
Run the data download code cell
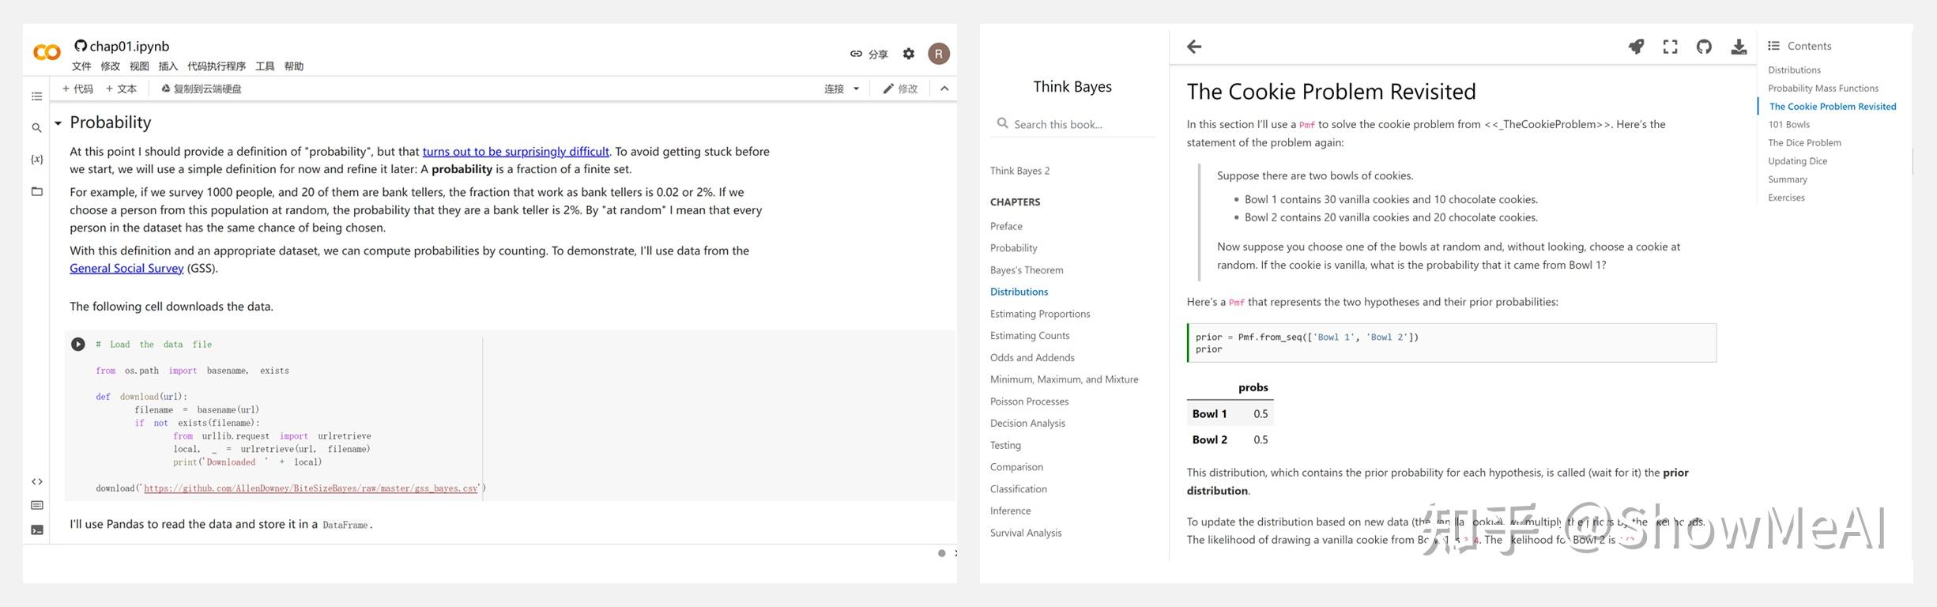tap(78, 344)
